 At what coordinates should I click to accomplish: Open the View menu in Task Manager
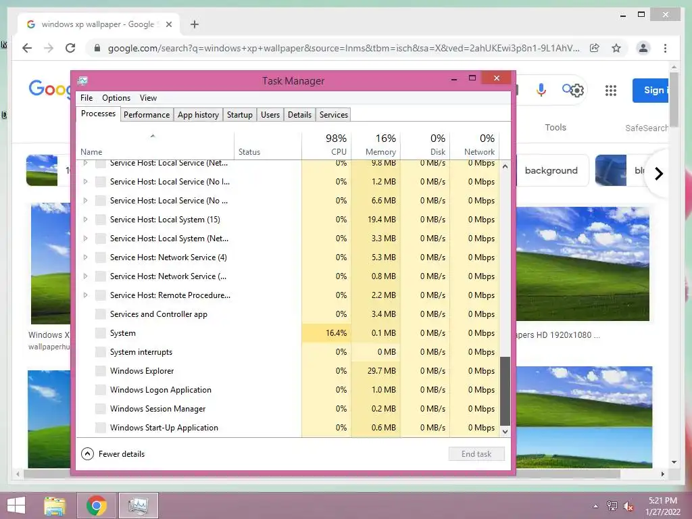148,98
